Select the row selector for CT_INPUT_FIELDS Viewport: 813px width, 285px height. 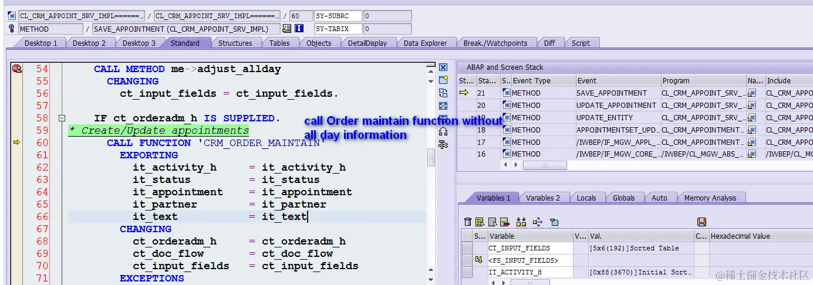point(467,248)
